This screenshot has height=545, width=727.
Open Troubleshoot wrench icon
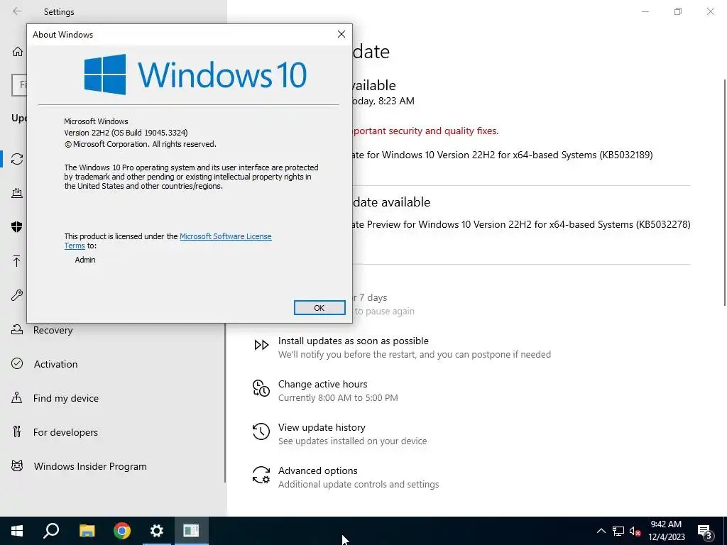pyautogui.click(x=17, y=294)
